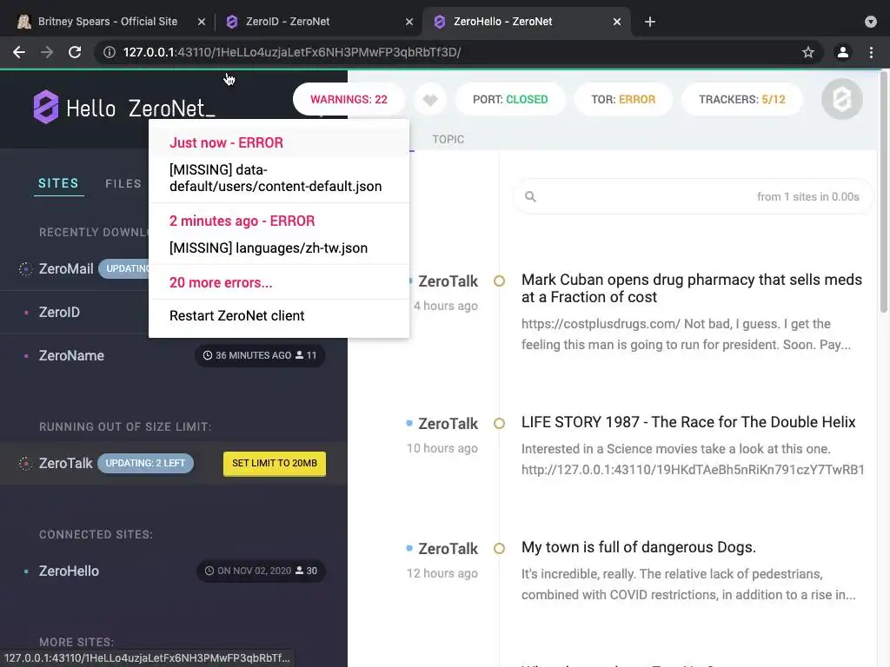Viewport: 890px width, 667px height.
Task: Open the 2 minutes ago - ERROR entry
Action: 242,221
